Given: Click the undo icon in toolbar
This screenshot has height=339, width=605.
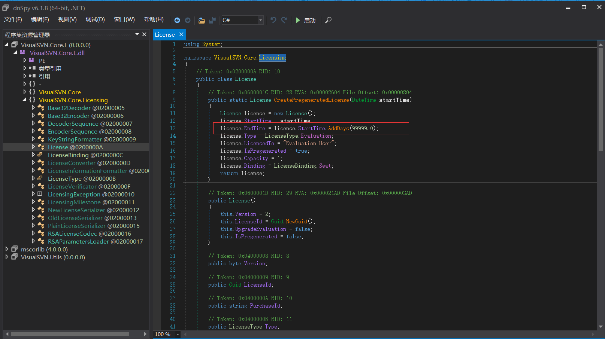Looking at the screenshot, I should (x=273, y=20).
